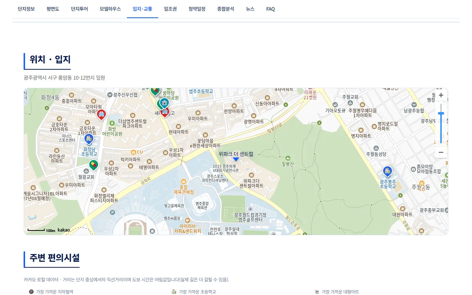
Task: Click the 가장 가까운 초등학교 label
Action: click(197, 292)
